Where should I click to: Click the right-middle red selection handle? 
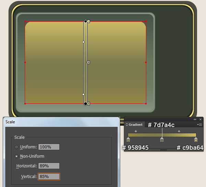pyautogui.click(x=146, y=62)
